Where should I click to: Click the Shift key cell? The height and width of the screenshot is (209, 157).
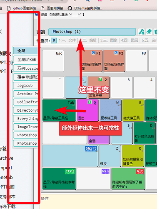(x=70, y=156)
